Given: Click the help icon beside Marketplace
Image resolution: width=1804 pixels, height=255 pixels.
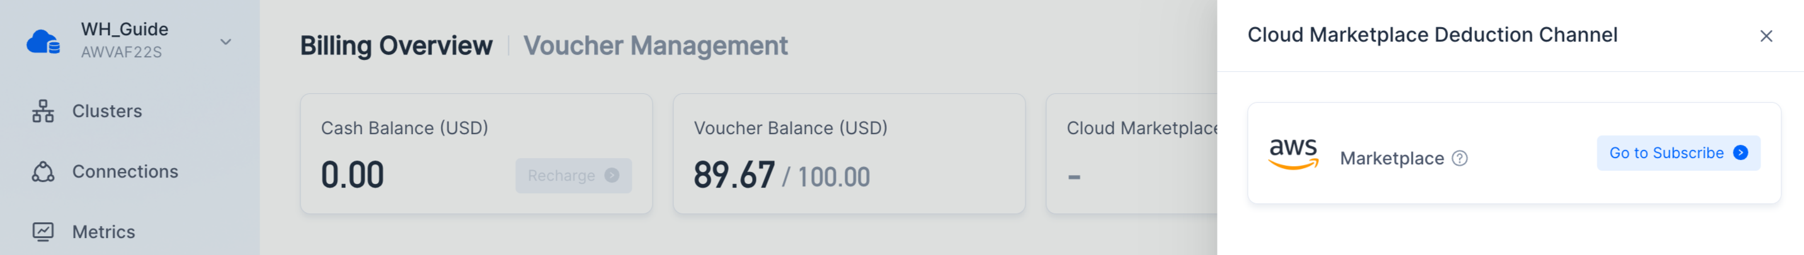Looking at the screenshot, I should coord(1459,158).
